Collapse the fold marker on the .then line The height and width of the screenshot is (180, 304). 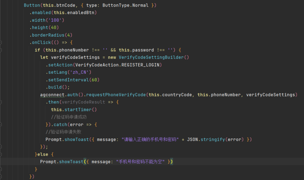(x=1, y=102)
